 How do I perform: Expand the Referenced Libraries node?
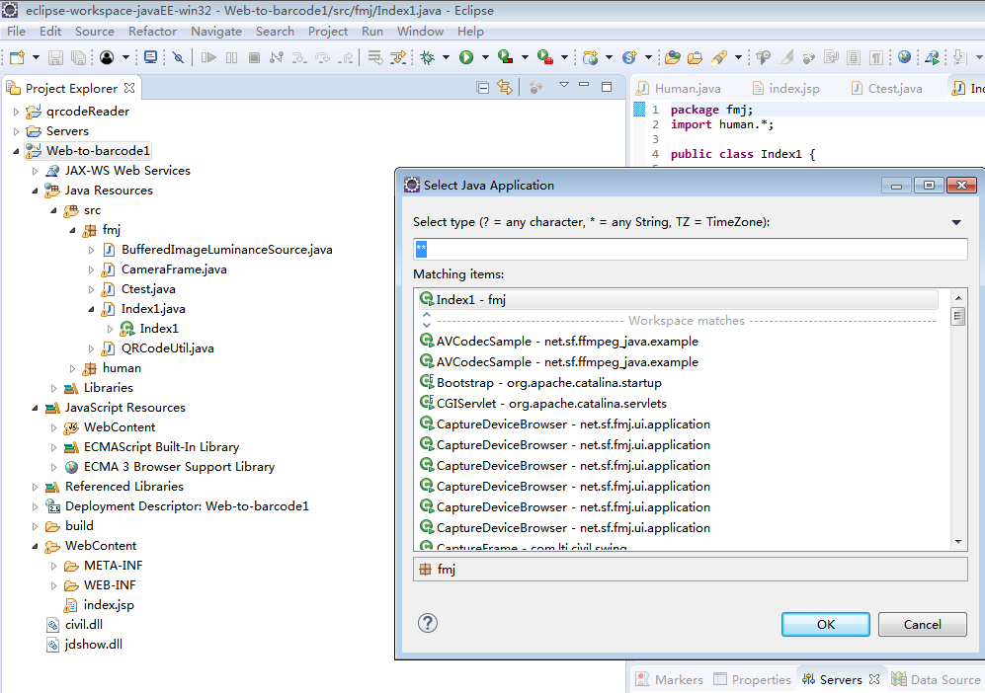click(36, 487)
